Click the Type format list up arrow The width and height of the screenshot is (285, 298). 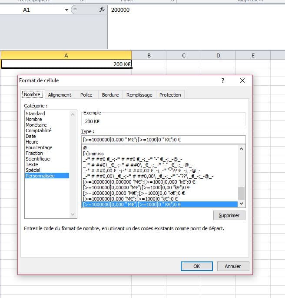point(242,148)
